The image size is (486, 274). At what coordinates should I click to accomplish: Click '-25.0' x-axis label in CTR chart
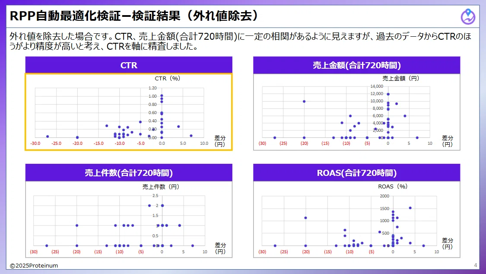tap(56, 143)
